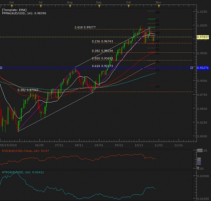Click the R2 pivot level label
This screenshot has height=201, width=211.
157,21
